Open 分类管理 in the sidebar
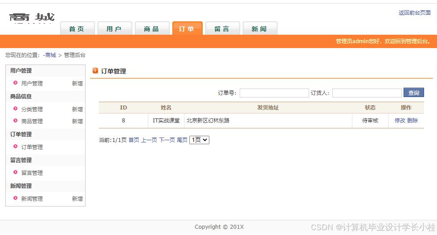 click(x=32, y=109)
